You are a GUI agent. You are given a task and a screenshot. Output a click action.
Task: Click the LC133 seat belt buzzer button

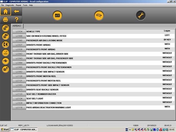point(19,94)
